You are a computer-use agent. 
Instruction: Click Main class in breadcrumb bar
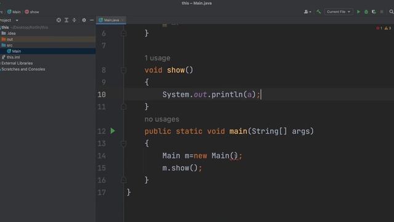tap(14, 12)
